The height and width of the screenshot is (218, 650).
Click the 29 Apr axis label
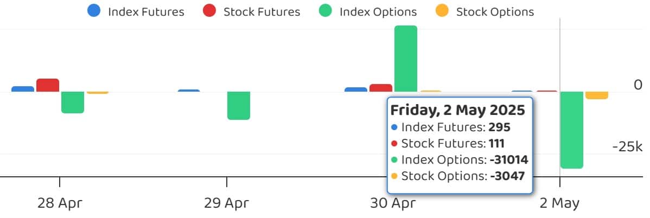[227, 203]
